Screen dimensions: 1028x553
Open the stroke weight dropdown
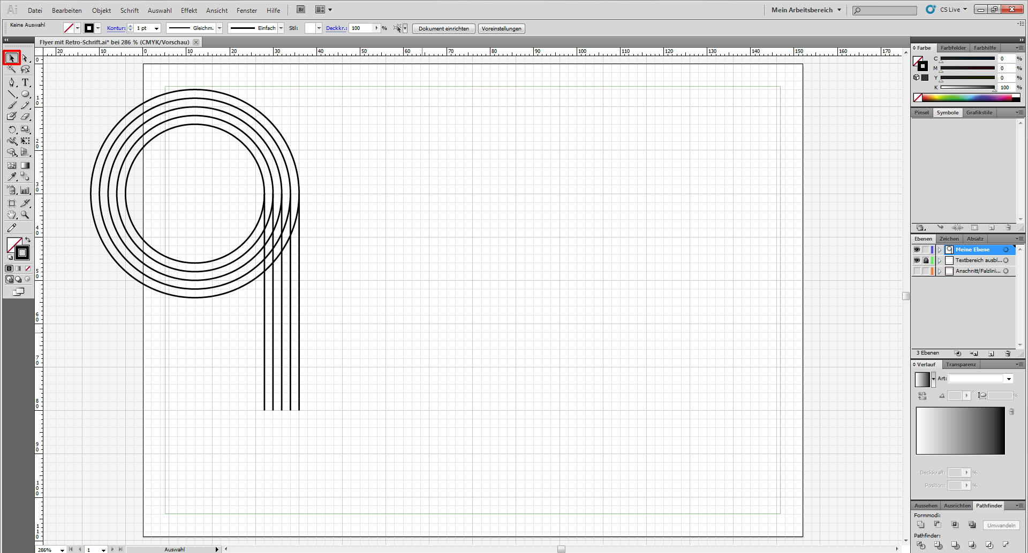156,28
